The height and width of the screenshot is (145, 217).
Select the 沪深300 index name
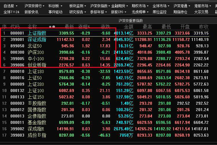click(36, 52)
